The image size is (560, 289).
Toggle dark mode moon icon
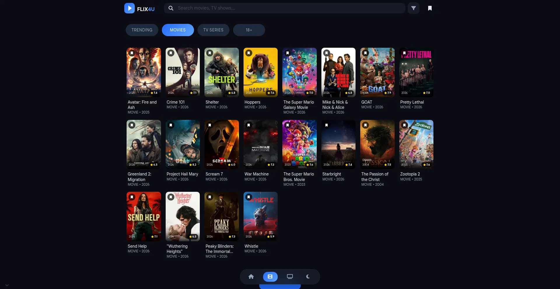point(308,276)
